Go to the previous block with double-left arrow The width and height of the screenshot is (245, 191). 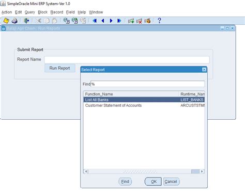(x=95, y=21)
